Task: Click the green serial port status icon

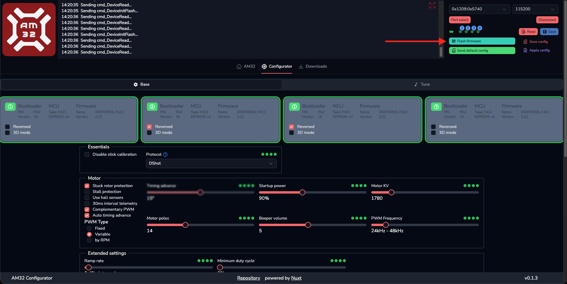Action: tap(451, 32)
